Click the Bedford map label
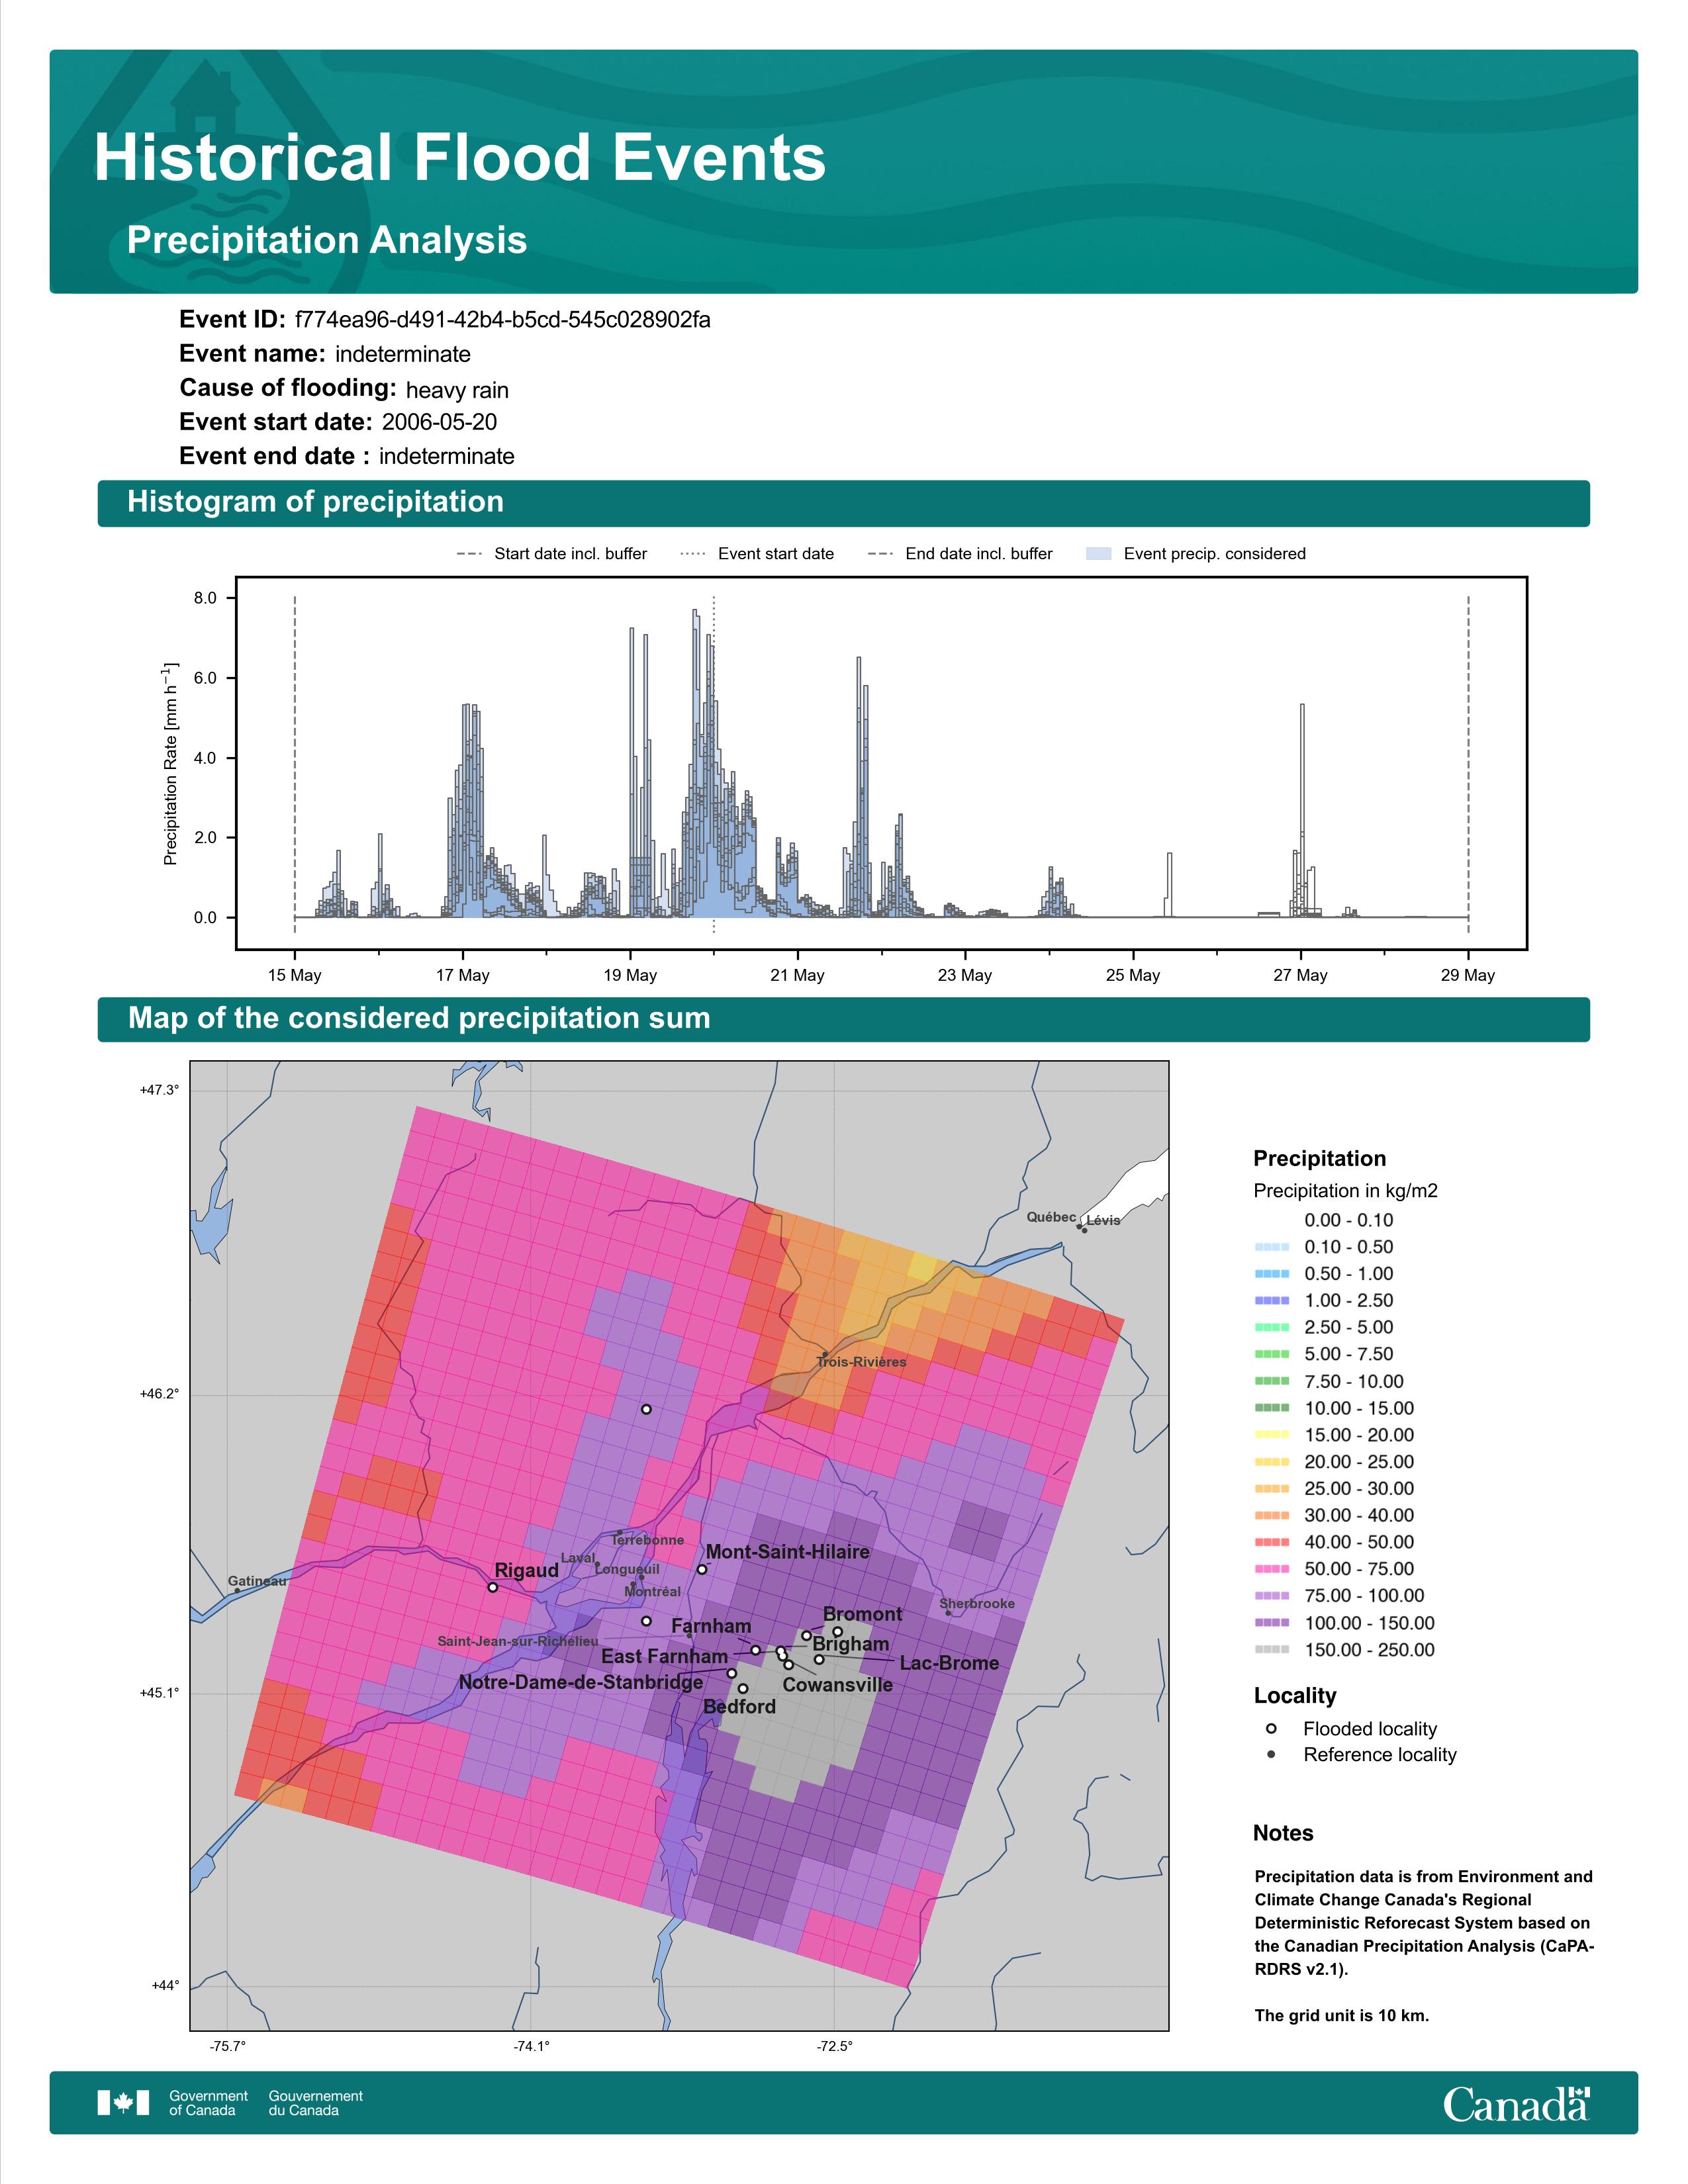Screen dimensions: 1688x2184 740,1707
